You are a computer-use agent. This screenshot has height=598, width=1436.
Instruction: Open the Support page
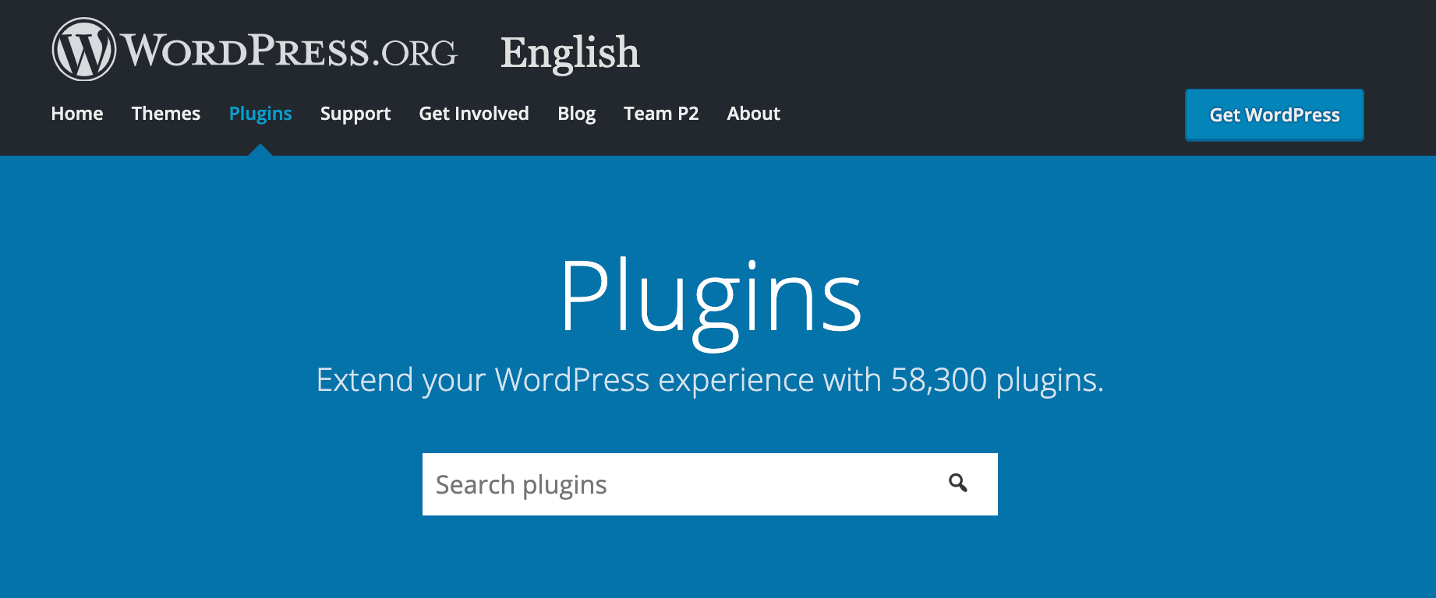355,114
